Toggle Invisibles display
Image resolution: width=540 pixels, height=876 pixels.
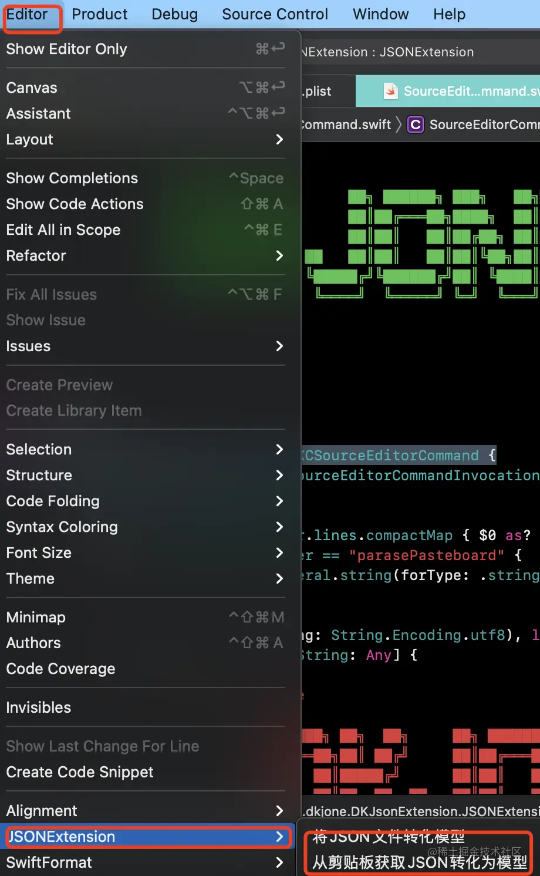tap(145, 707)
